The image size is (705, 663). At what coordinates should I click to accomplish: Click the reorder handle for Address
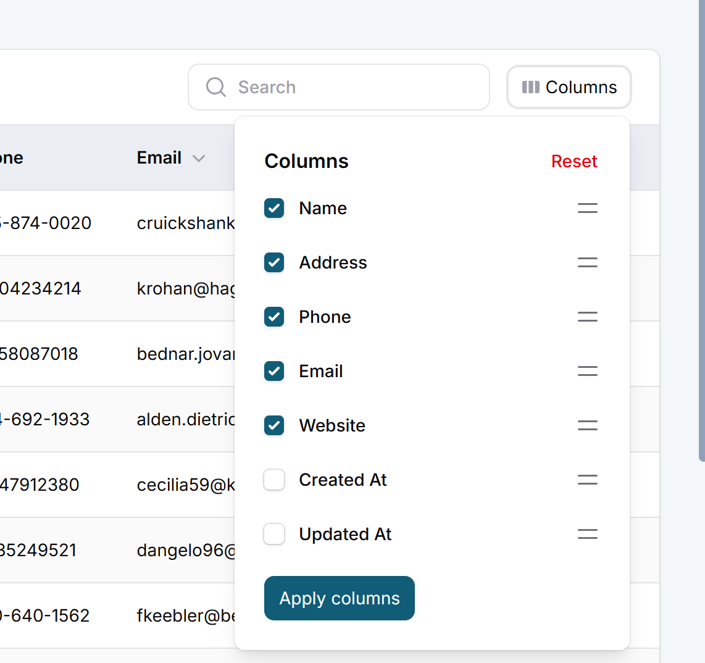pyautogui.click(x=587, y=263)
